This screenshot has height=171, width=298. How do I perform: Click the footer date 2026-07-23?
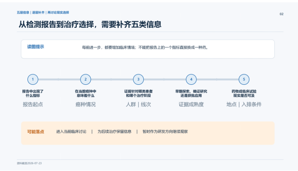(x=35, y=163)
